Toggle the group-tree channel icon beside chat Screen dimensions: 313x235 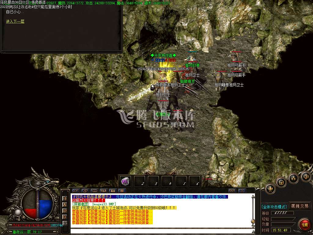(x=65, y=205)
